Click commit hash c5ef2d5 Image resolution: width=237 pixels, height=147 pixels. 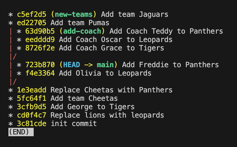coord(32,14)
